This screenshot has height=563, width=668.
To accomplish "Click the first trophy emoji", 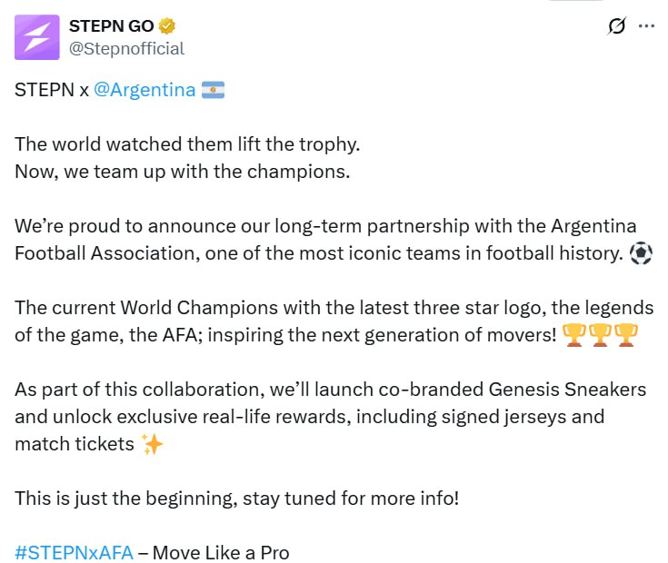I will point(574,335).
